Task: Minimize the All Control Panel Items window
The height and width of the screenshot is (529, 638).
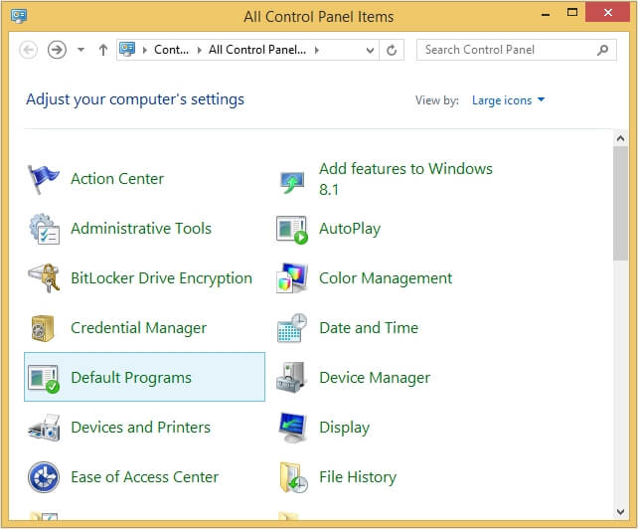Action: click(x=546, y=15)
